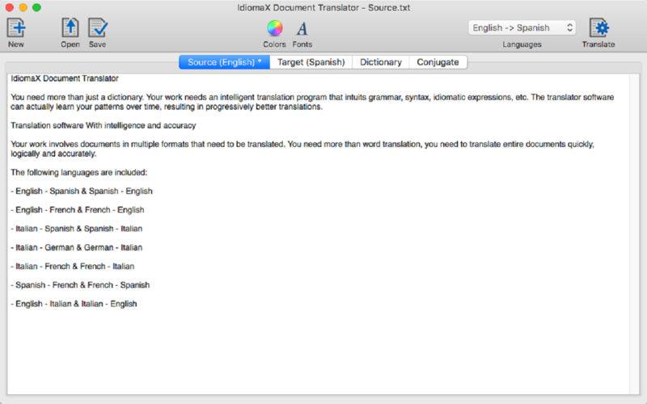Click the '- Italian - French & French - Italian' line
Image resolution: width=647 pixels, height=404 pixels.
pos(73,267)
